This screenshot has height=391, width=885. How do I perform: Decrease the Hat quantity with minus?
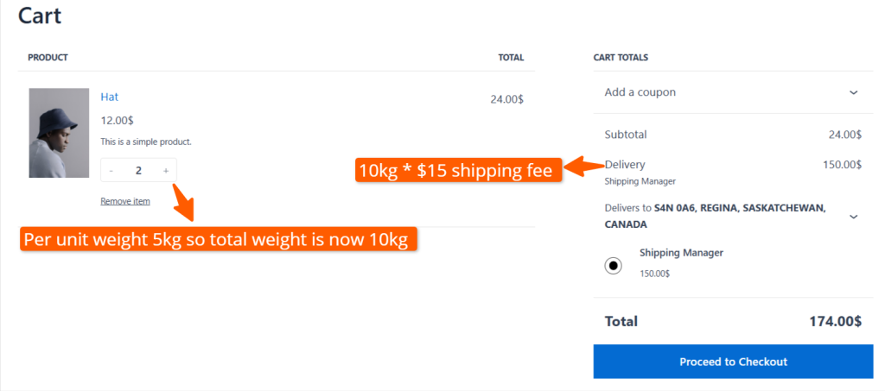112,171
